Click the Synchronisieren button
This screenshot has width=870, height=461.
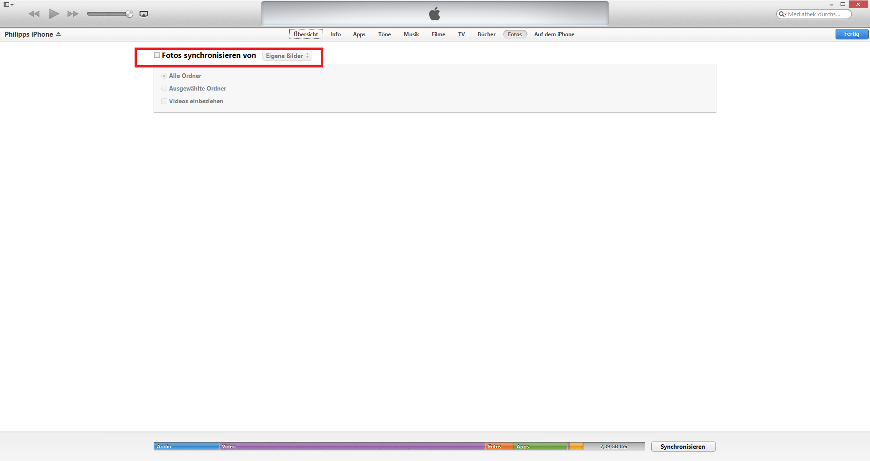click(x=683, y=447)
